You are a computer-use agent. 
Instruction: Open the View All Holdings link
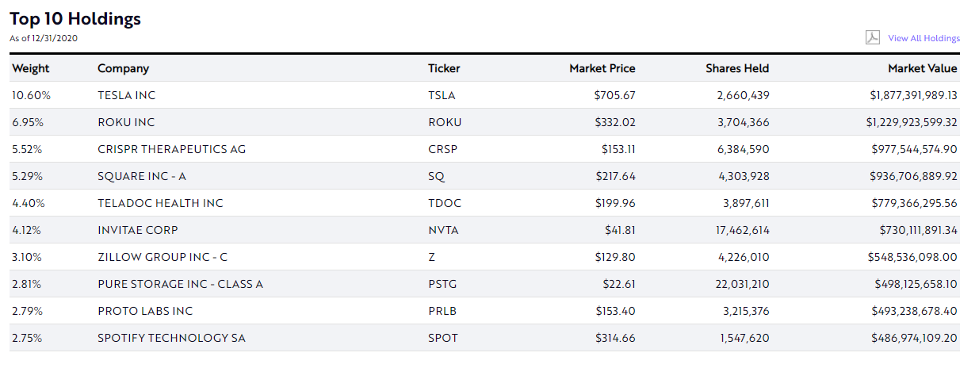(x=924, y=38)
